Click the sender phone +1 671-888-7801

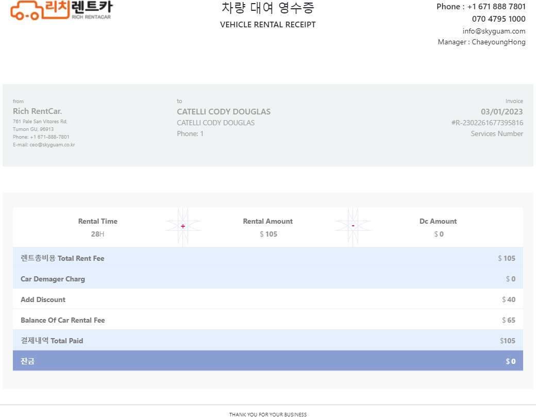pos(49,137)
